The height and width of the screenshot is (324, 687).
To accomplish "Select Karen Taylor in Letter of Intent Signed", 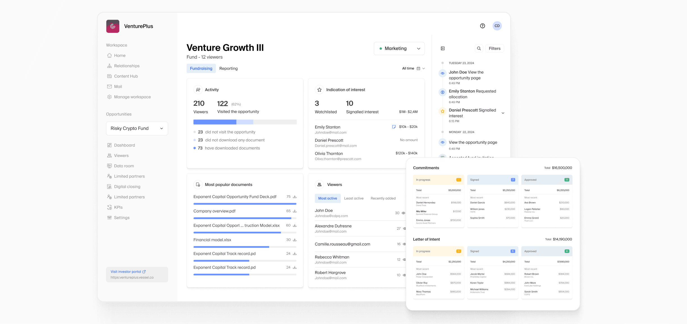I will tap(493, 283).
